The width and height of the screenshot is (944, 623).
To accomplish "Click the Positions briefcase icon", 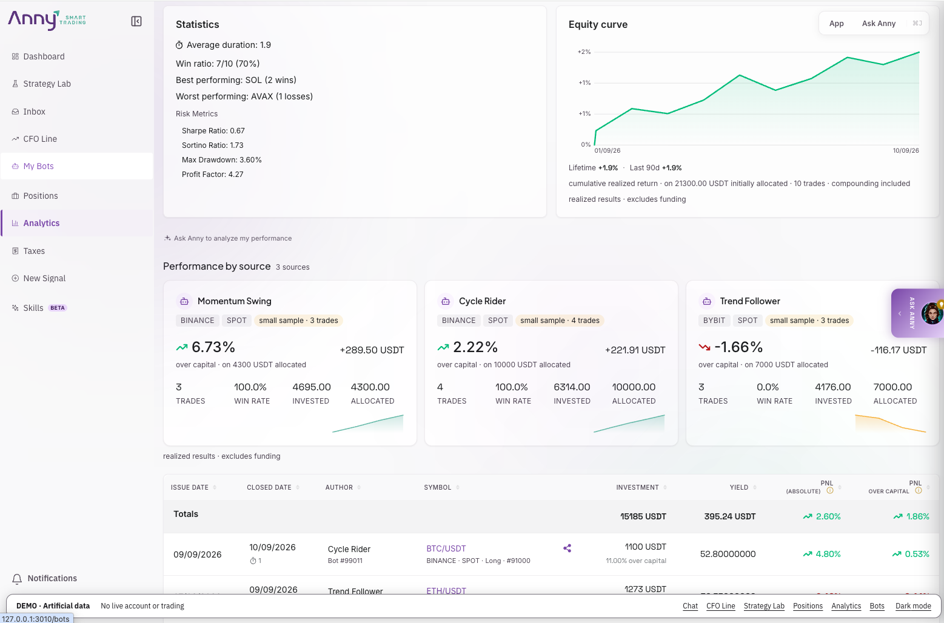I will pos(15,196).
